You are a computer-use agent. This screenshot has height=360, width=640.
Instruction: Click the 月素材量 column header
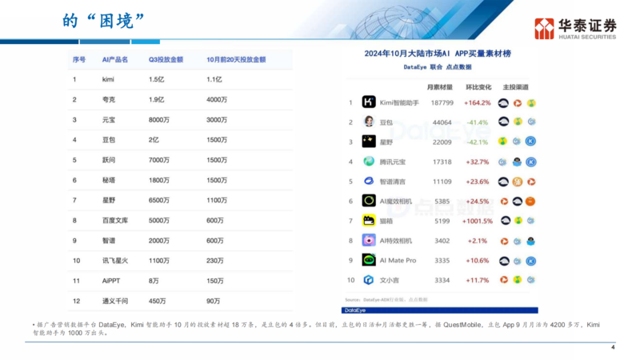tap(440, 86)
